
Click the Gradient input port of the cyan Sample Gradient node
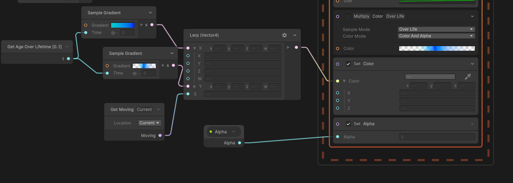pos(86,25)
